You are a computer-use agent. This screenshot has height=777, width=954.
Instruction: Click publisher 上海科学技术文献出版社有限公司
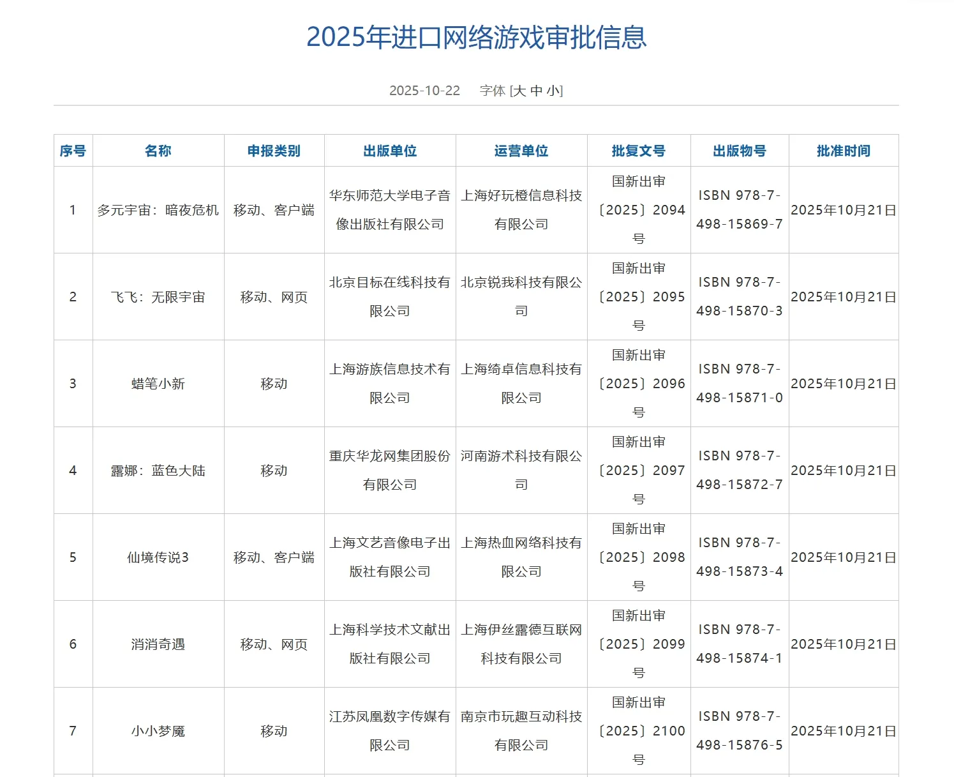[x=390, y=644]
